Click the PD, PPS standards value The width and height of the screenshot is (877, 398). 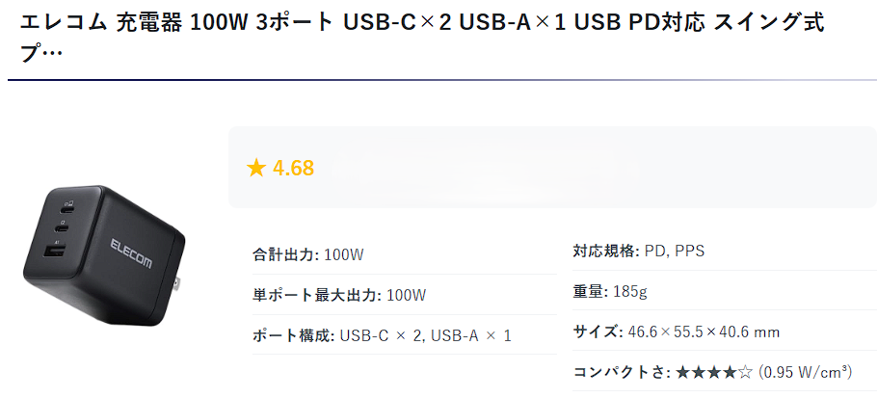coord(675,252)
